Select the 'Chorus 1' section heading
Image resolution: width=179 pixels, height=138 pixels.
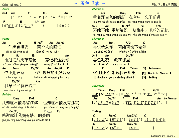pos(98,9)
